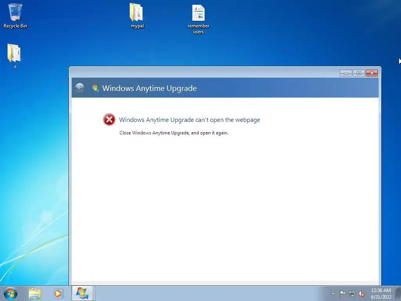Minimize the Windows Anytime Upgrade window
Image resolution: width=401 pixels, height=301 pixels.
pos(346,73)
